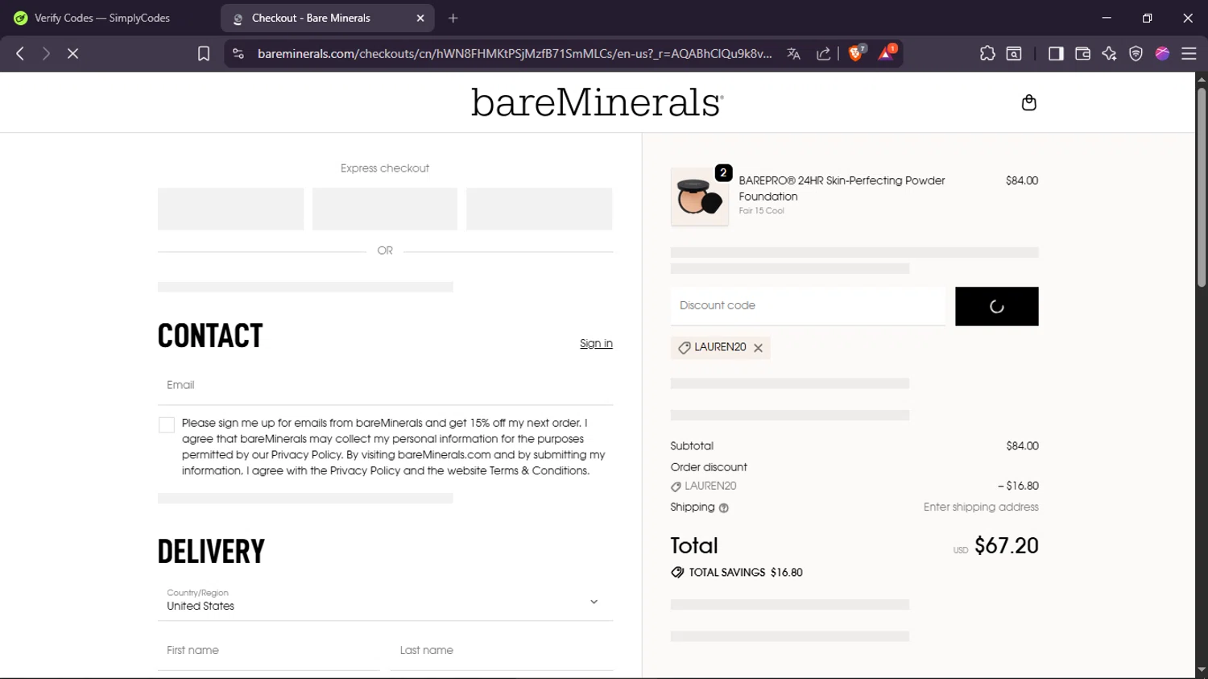The width and height of the screenshot is (1208, 679).
Task: Open a new tab with plus
Action: pos(453,18)
